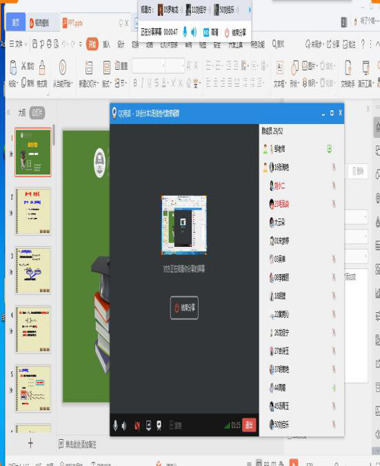Toggle the HD quality option in the sharing bar

(x=211, y=32)
